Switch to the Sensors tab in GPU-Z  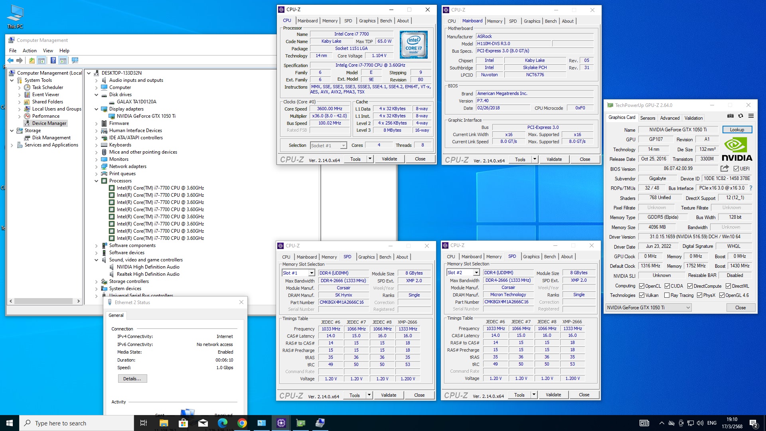point(648,118)
